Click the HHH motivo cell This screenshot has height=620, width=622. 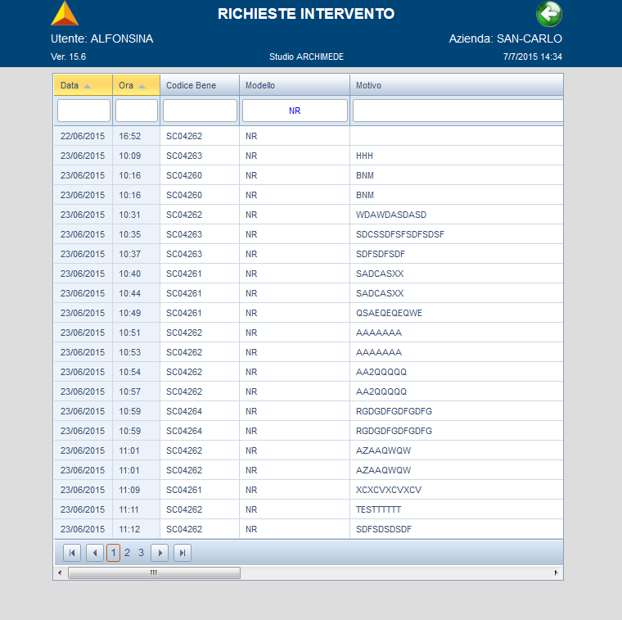(456, 156)
